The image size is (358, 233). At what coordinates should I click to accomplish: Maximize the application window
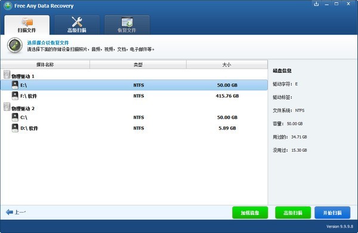pyautogui.click(x=337, y=4)
